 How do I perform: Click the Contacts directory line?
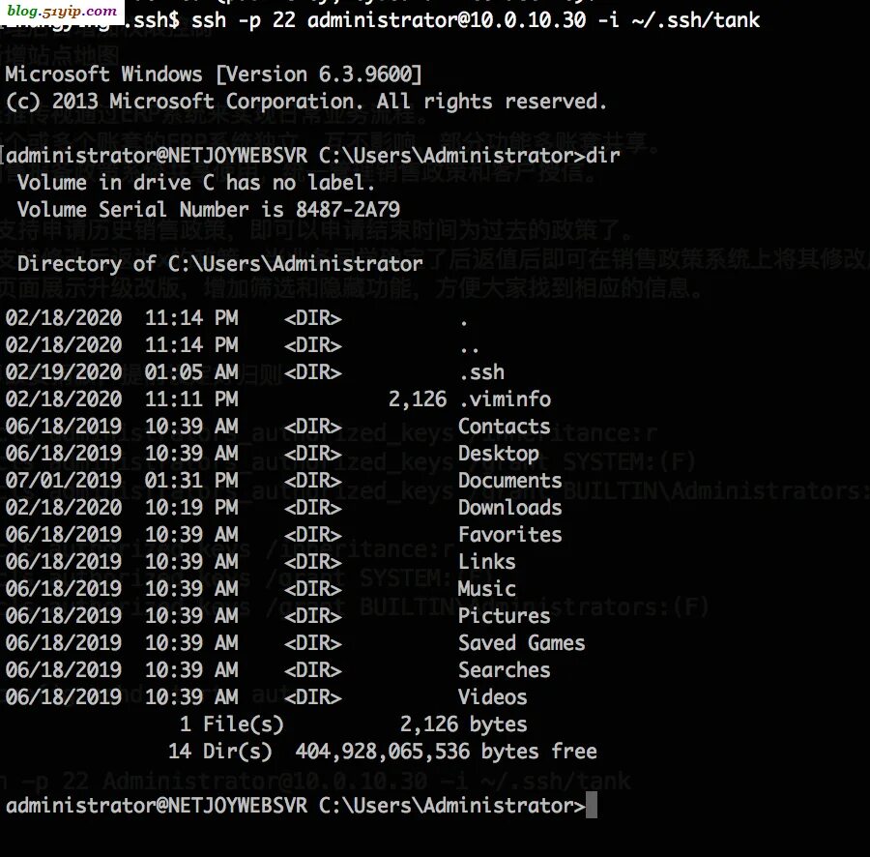[504, 426]
